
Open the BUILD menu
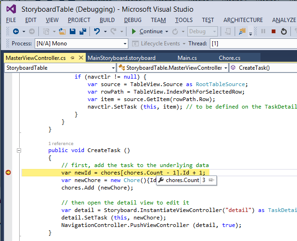(107, 20)
